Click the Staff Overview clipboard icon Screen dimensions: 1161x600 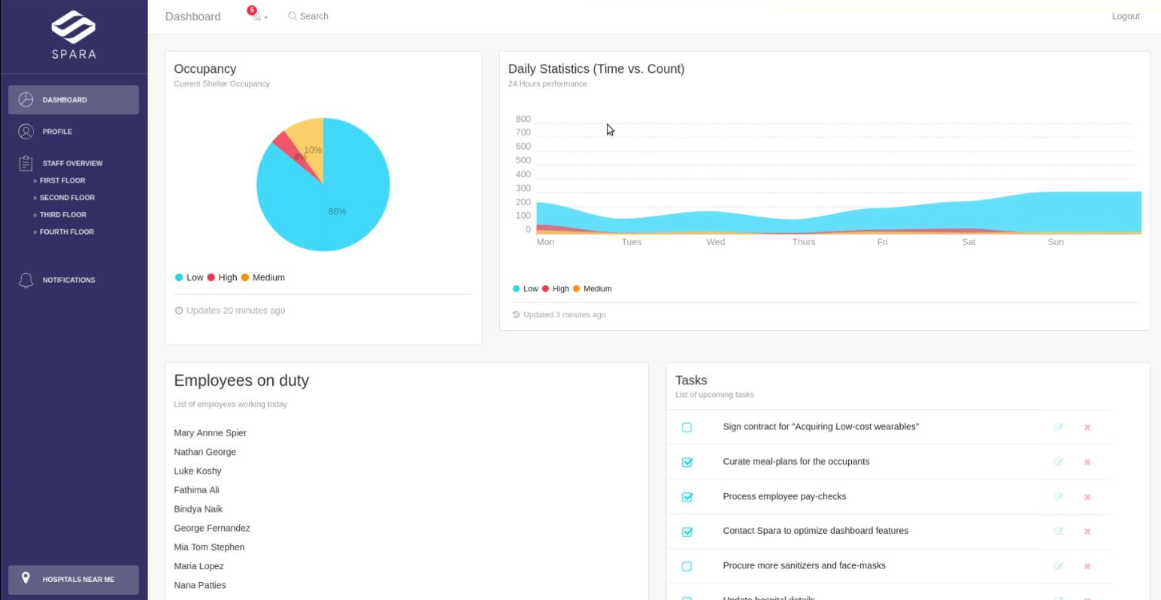26,162
